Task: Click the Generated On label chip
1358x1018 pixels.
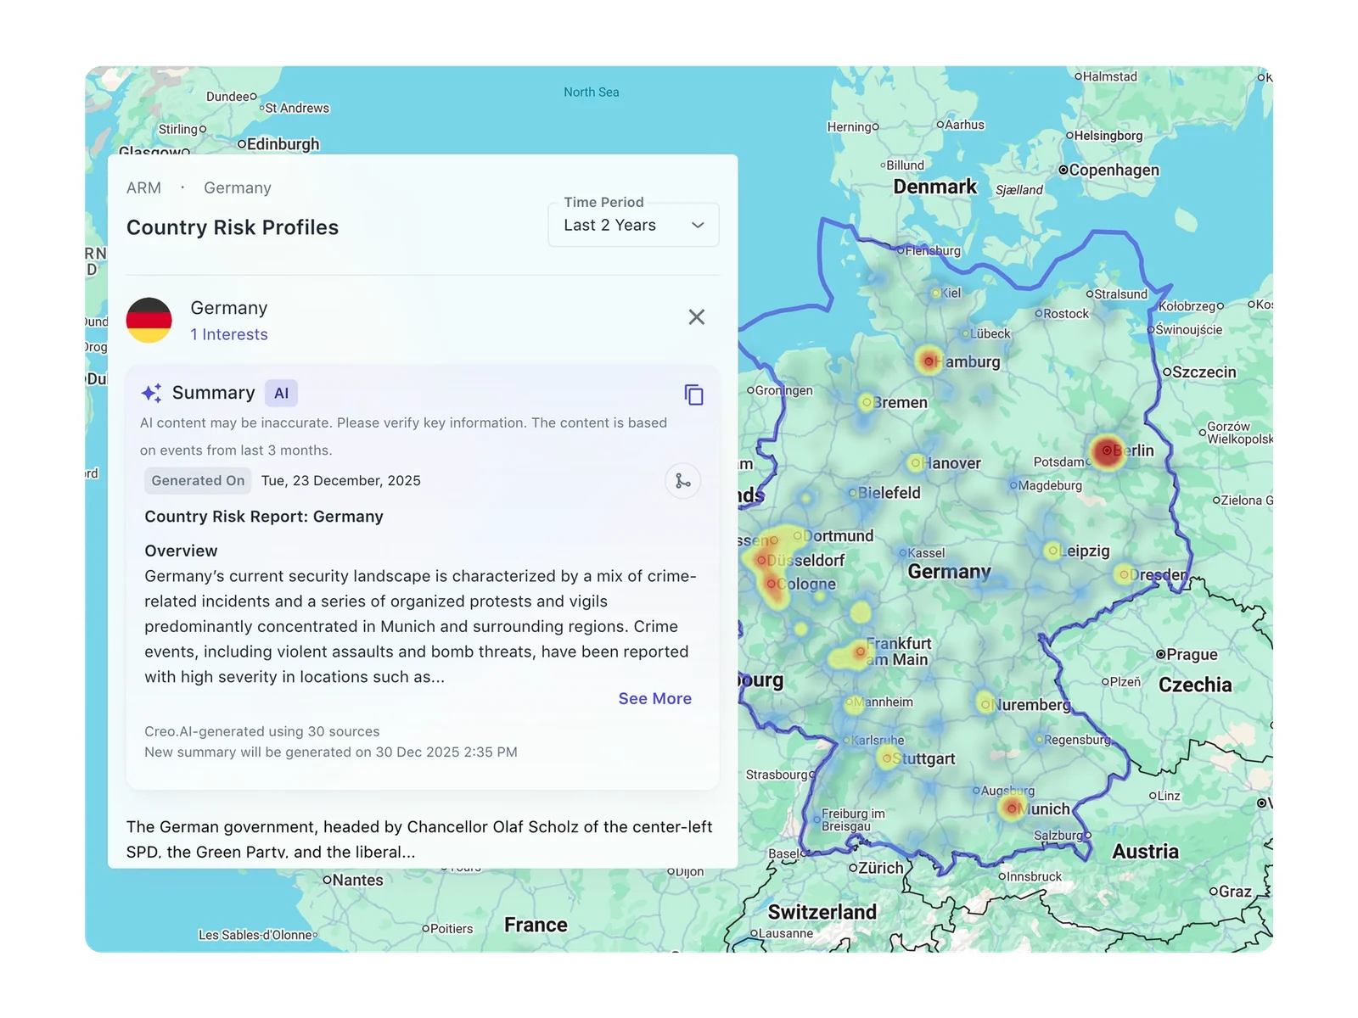Action: coord(198,481)
